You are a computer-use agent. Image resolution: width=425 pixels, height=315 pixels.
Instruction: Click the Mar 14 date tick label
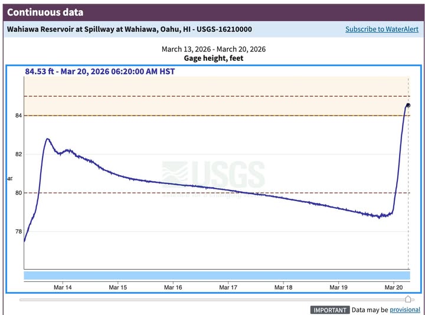coord(63,287)
